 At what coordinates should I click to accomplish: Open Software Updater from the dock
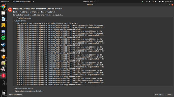click(x=3, y=69)
